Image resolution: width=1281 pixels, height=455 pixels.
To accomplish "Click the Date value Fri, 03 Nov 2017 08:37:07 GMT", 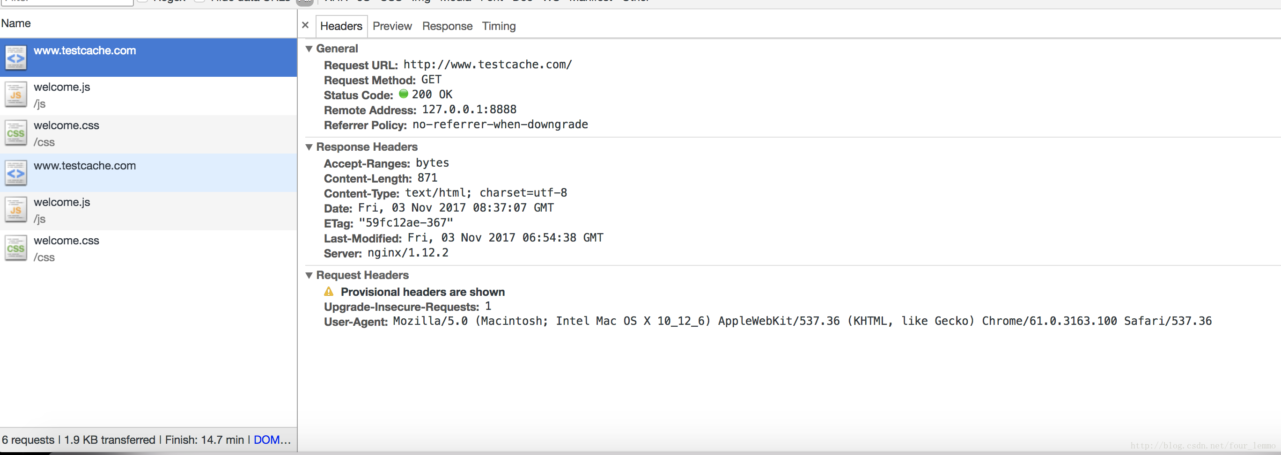I will click(x=456, y=208).
